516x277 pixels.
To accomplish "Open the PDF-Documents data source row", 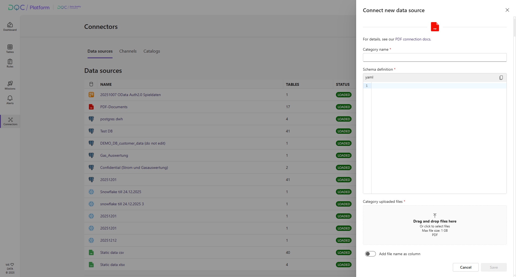I will 114,107.
